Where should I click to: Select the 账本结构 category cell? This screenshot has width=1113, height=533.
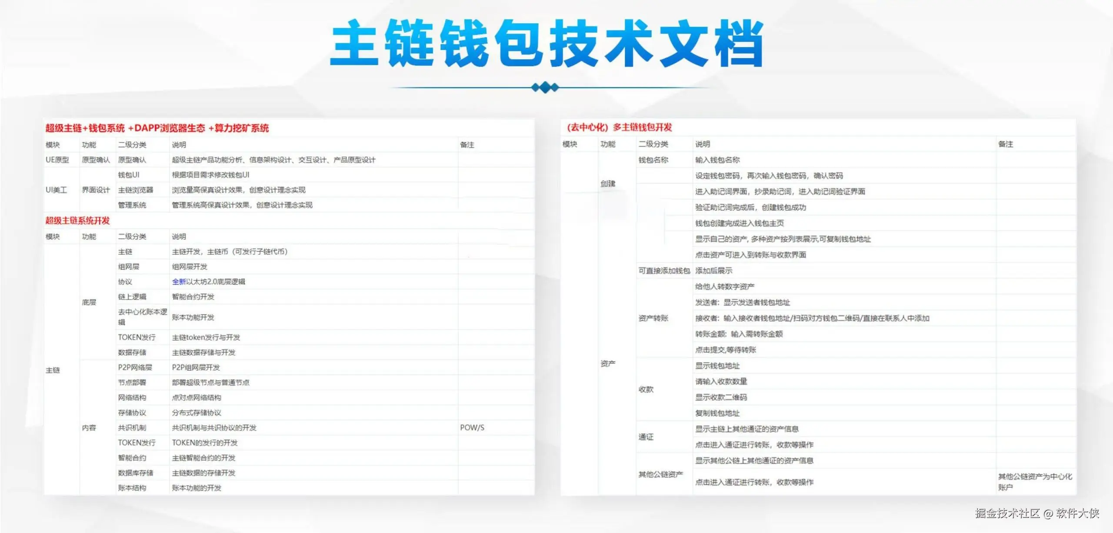(132, 488)
